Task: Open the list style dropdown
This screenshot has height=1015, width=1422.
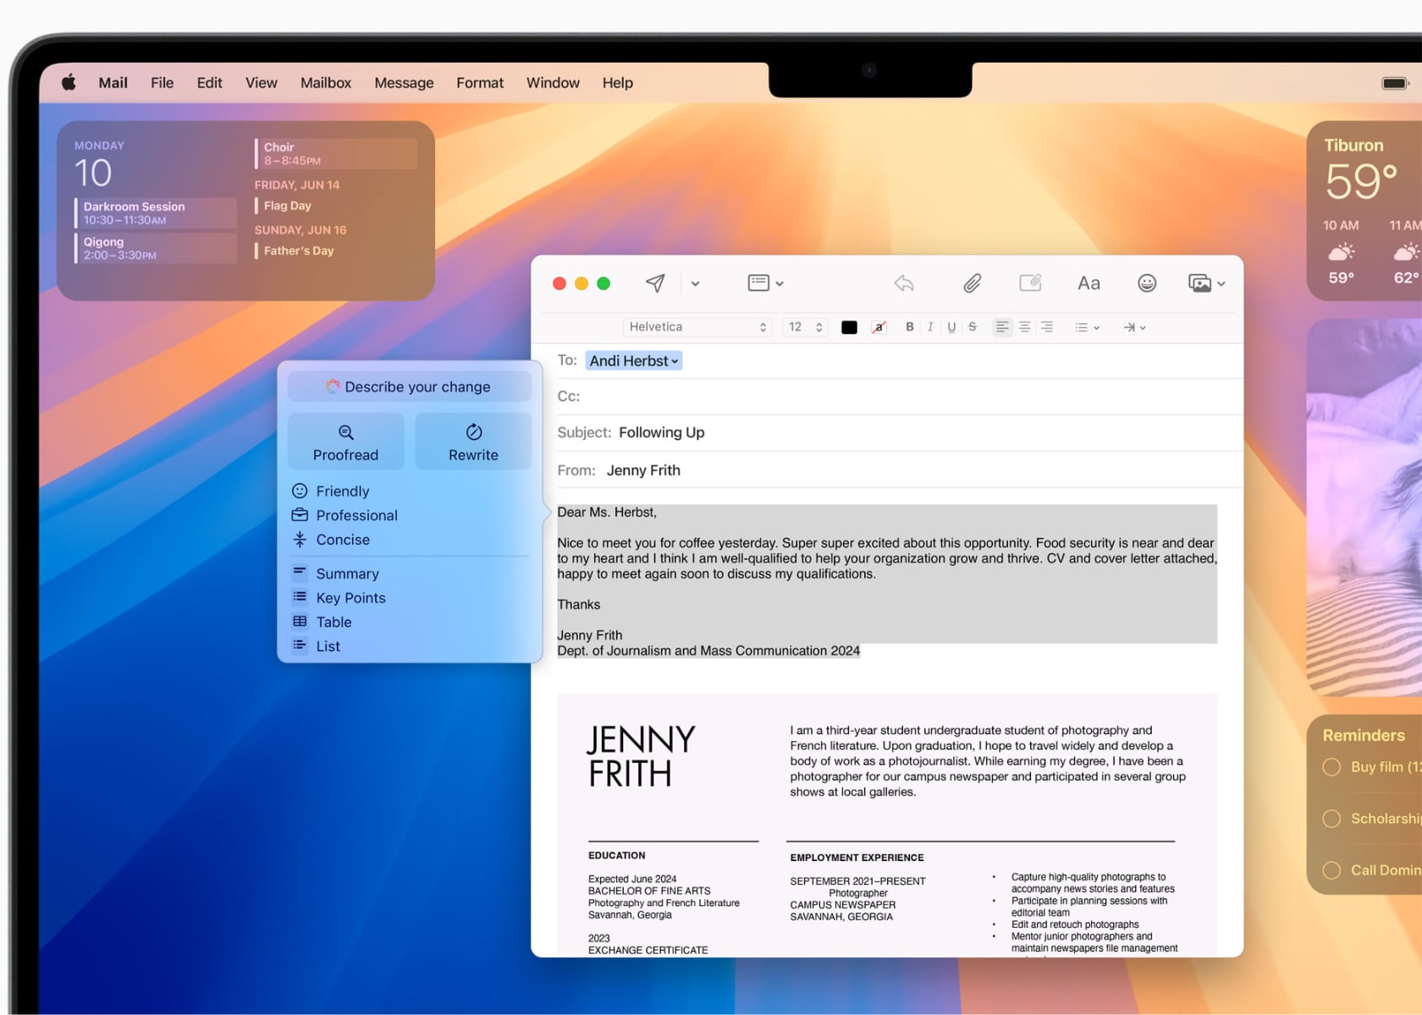Action: (x=1086, y=327)
